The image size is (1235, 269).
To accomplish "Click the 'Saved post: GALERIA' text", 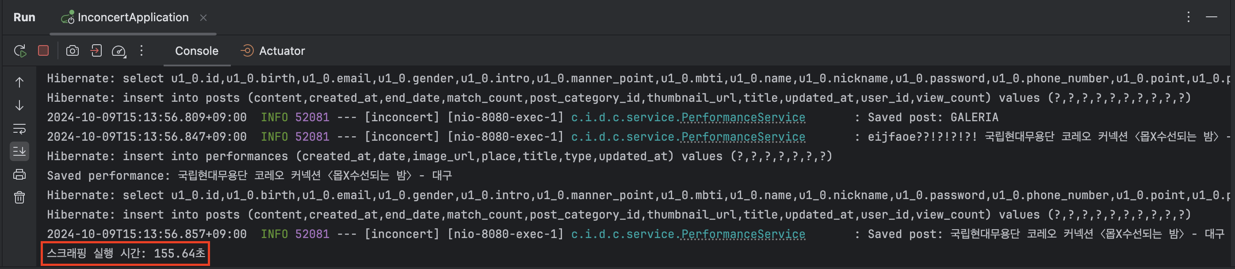I will tap(933, 118).
